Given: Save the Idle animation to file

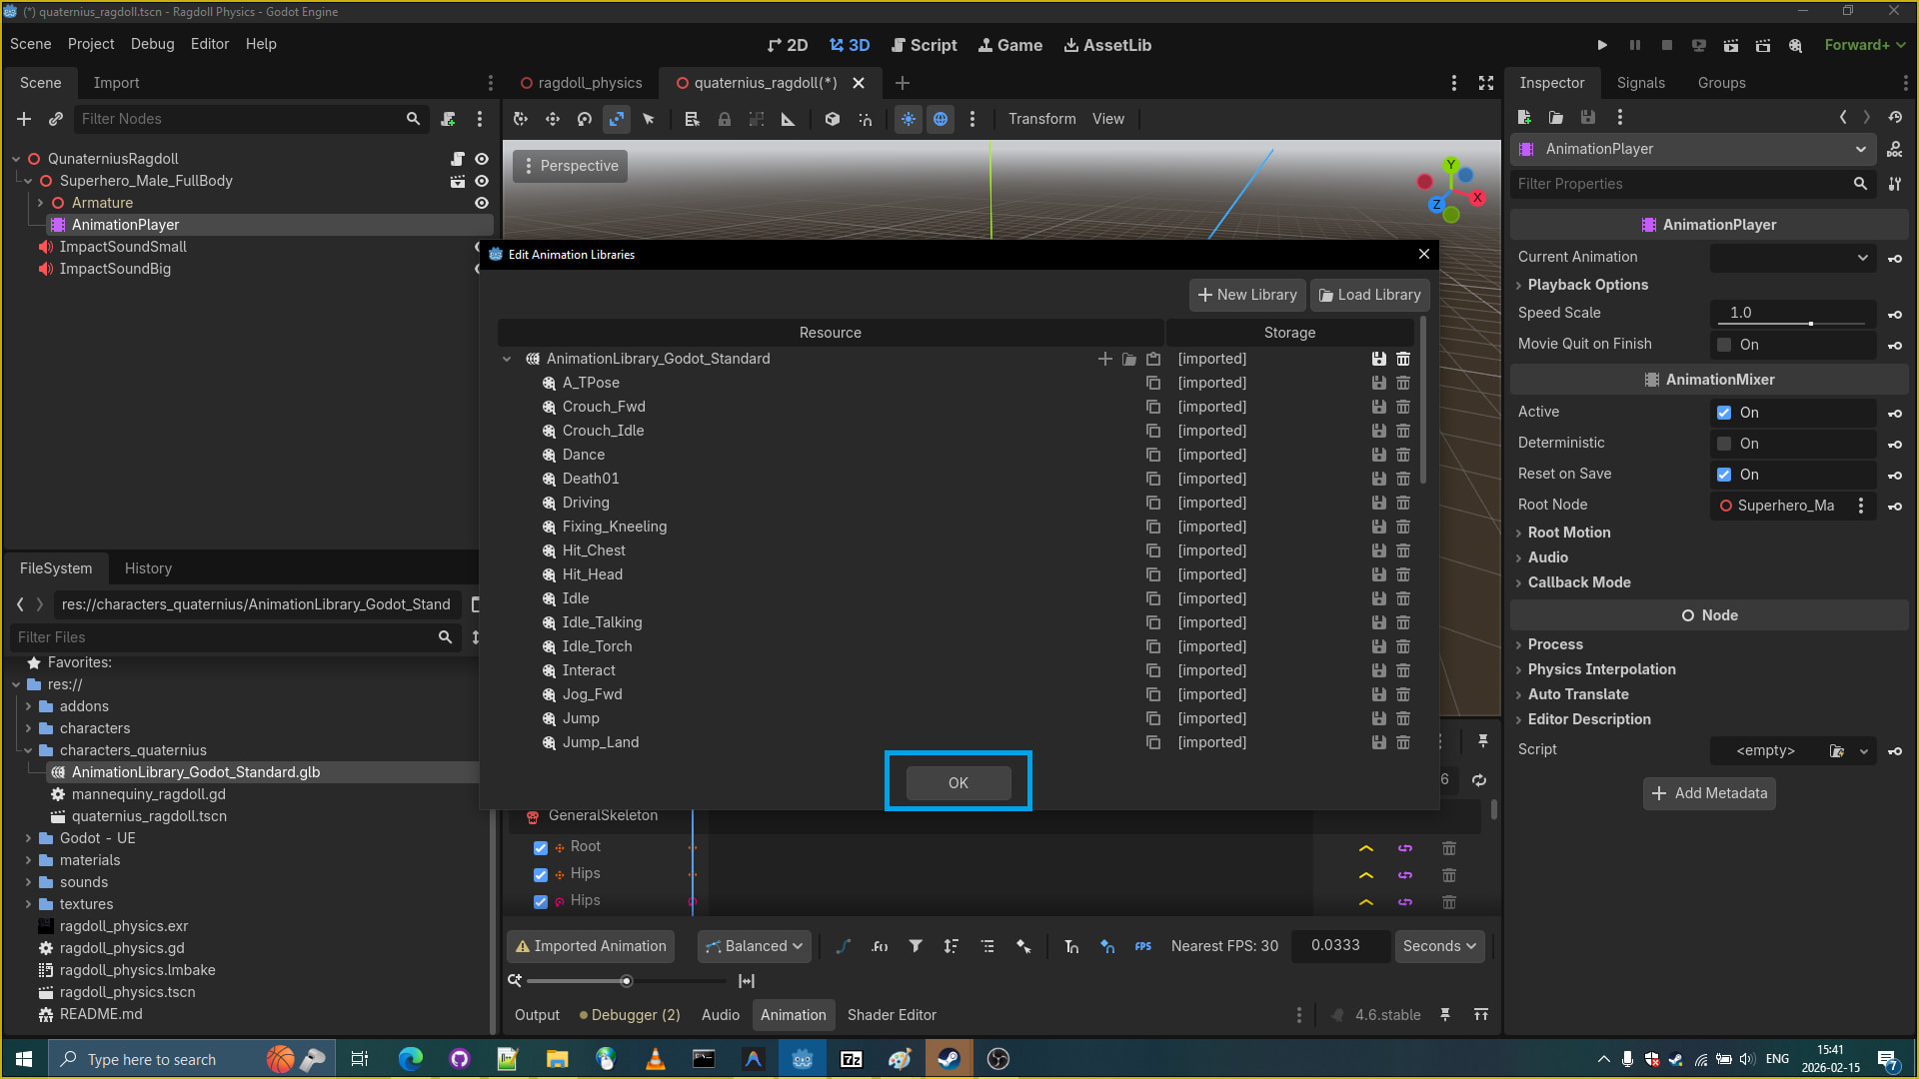Looking at the screenshot, I should click(x=1379, y=598).
